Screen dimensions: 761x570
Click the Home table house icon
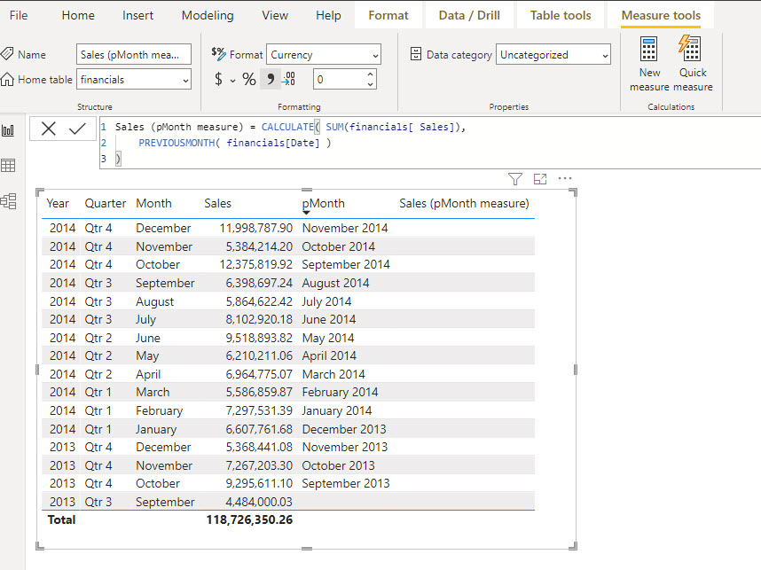click(x=7, y=79)
